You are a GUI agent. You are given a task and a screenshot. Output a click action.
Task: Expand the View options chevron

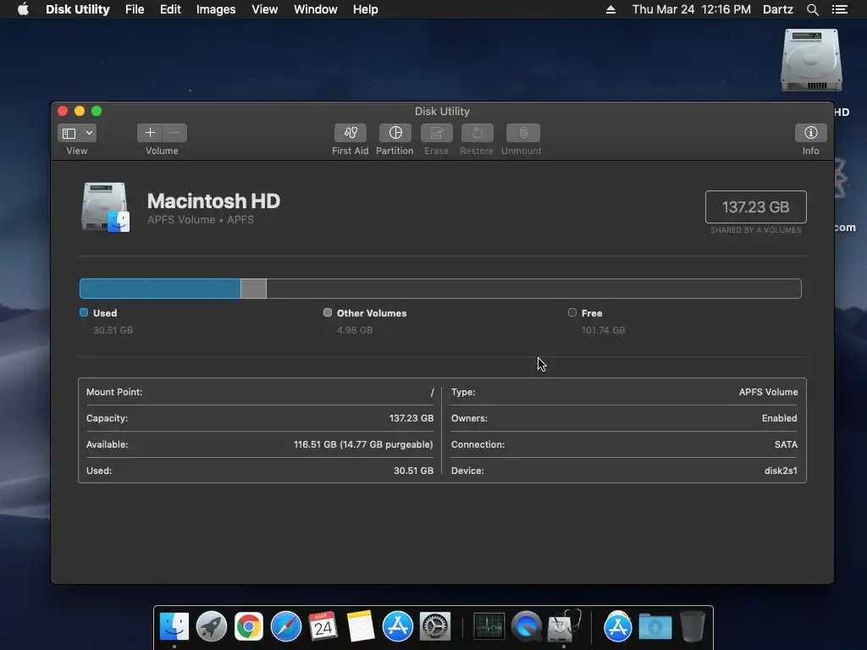pos(88,133)
